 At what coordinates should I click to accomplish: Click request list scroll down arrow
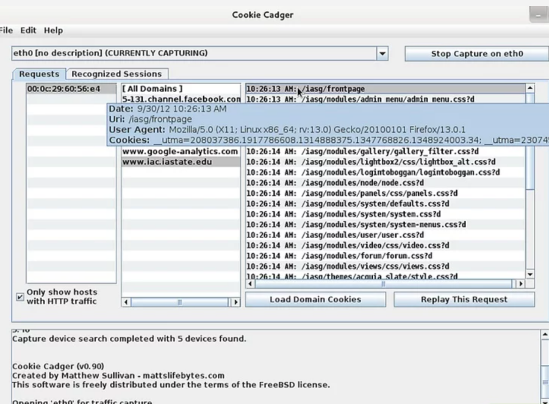pos(530,275)
